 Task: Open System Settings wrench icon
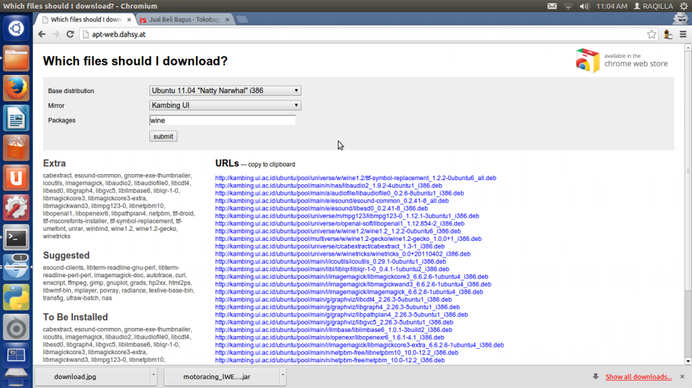pos(16,208)
